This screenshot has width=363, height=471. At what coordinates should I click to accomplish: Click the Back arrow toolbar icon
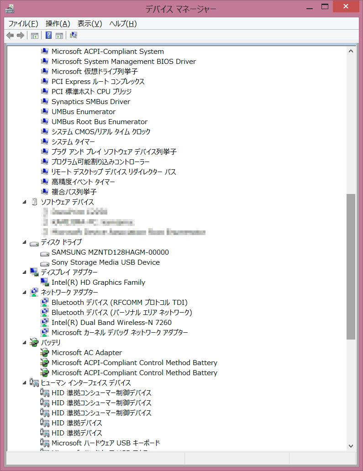(10, 36)
